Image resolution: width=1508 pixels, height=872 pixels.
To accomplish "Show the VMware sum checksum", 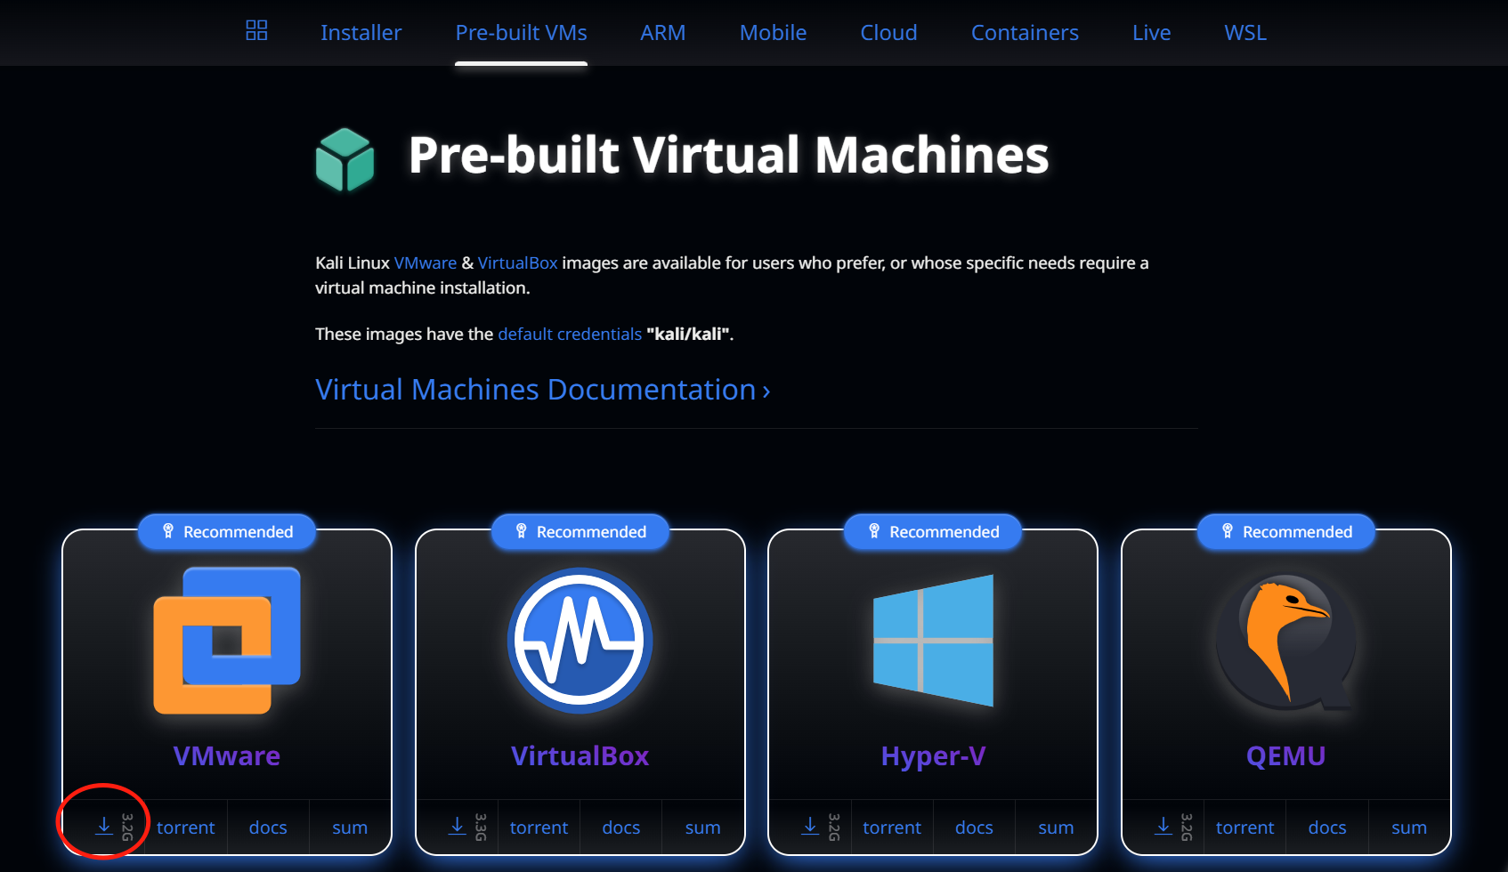I will [x=350, y=828].
